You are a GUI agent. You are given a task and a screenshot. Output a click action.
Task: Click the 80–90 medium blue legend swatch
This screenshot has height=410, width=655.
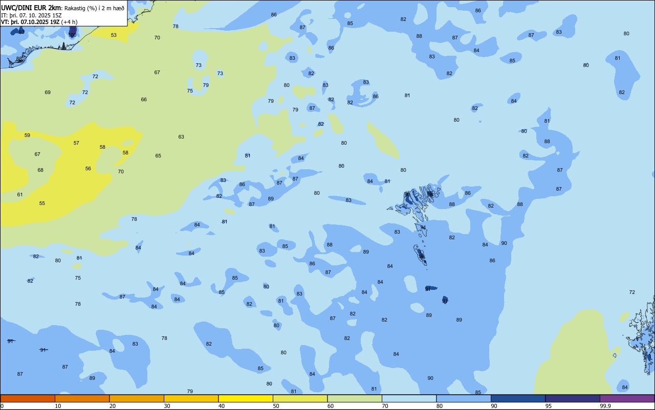(464, 398)
